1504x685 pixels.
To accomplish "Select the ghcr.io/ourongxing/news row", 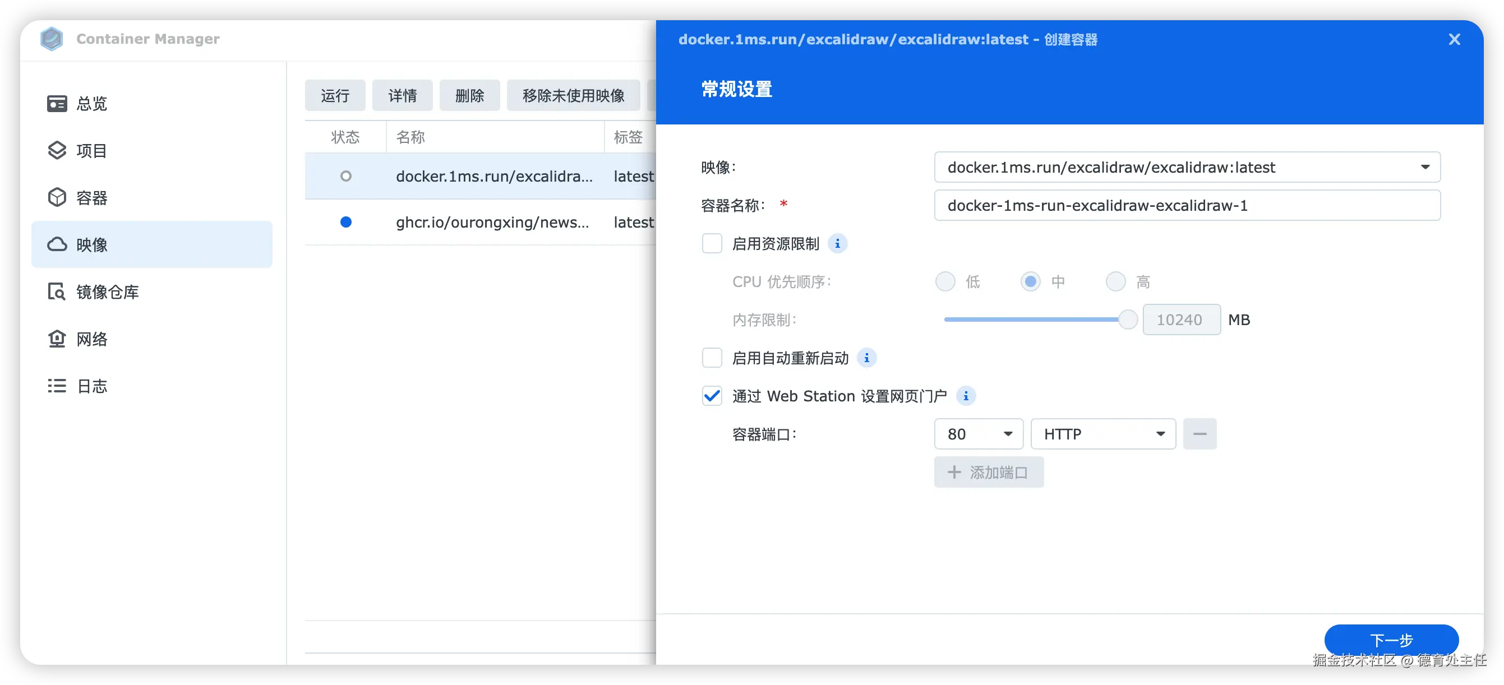I will point(492,223).
